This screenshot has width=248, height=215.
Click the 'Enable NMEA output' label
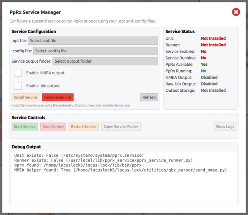point(45,73)
